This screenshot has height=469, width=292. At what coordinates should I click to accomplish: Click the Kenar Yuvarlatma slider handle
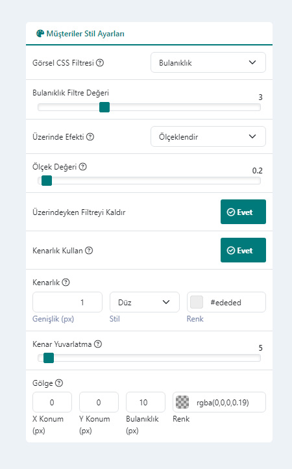pos(49,358)
